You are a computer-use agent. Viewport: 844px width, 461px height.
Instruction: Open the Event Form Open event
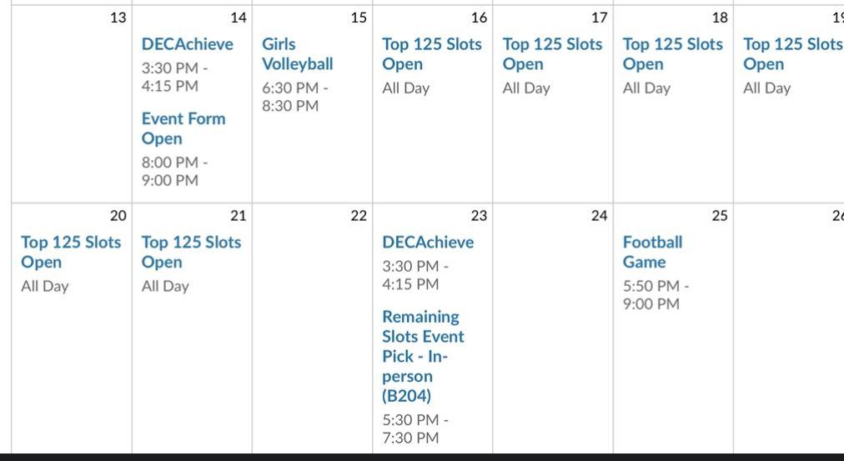click(183, 128)
